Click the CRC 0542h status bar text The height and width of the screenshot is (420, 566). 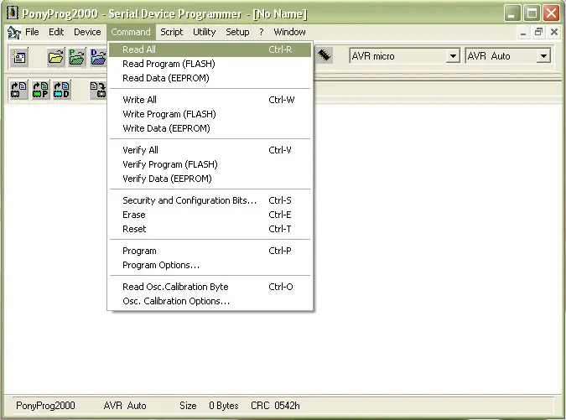click(x=275, y=406)
